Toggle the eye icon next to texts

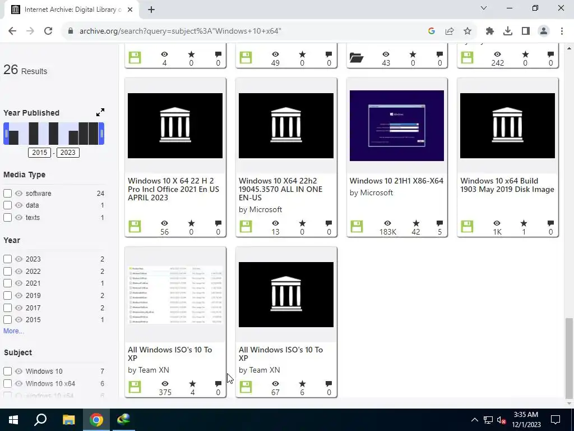(18, 217)
